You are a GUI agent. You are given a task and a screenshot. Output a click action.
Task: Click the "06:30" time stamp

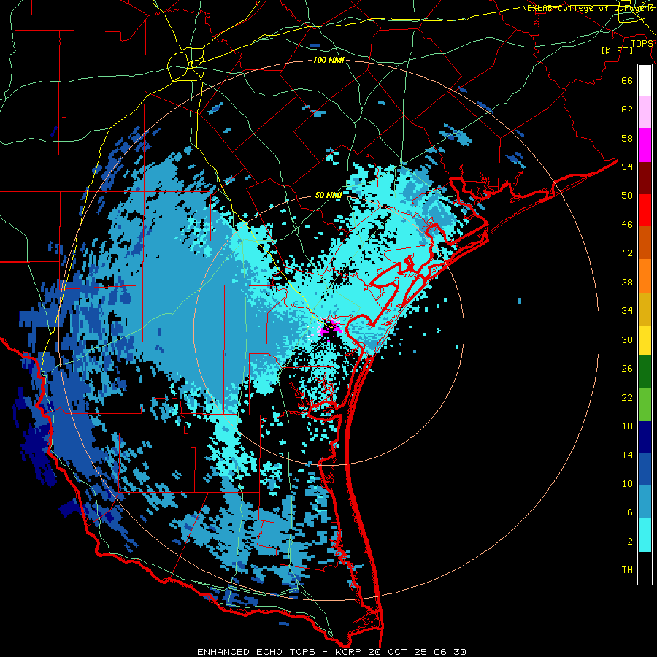point(450,652)
